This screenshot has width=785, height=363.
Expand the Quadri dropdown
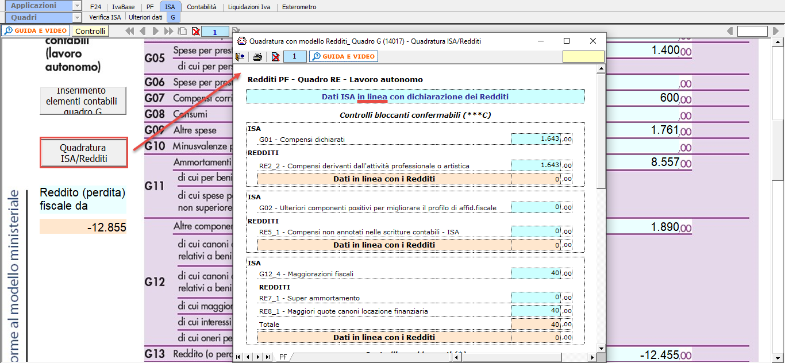[x=77, y=17]
